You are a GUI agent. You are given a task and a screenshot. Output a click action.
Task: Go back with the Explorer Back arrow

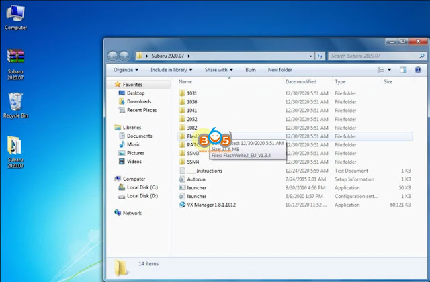click(x=112, y=56)
